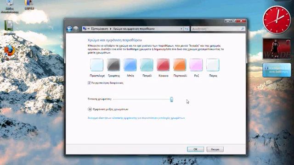Click the control panel icon in address bar

[85, 28]
